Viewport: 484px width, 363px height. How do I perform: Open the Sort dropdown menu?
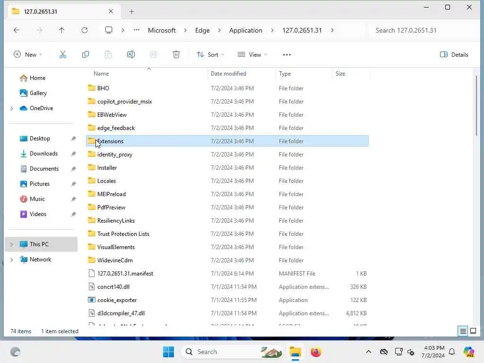[x=210, y=55]
